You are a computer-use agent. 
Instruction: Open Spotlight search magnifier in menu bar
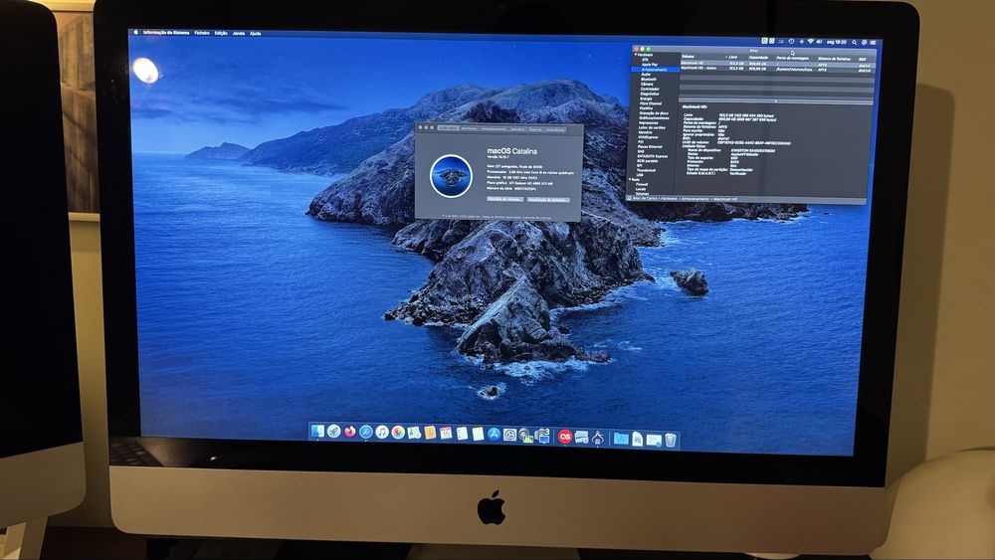coord(854,43)
